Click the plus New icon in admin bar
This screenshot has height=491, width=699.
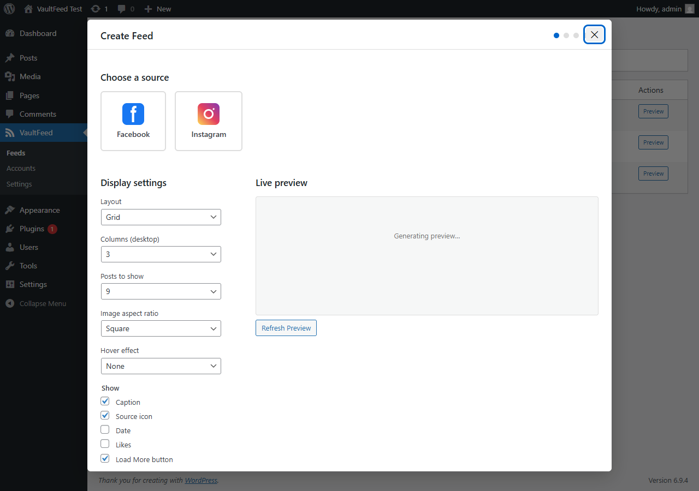click(x=148, y=9)
